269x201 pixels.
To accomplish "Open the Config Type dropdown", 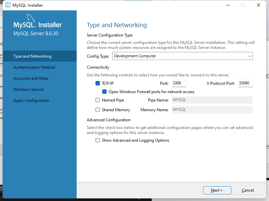I will point(183,56).
